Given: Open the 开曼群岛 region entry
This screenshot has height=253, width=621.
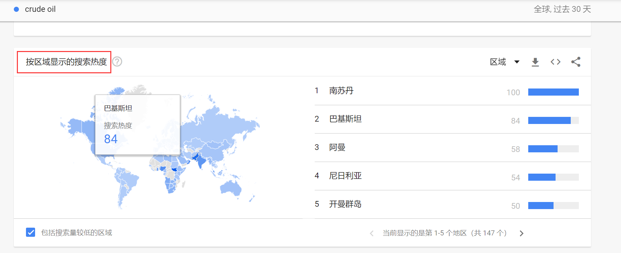Looking at the screenshot, I should coord(345,204).
